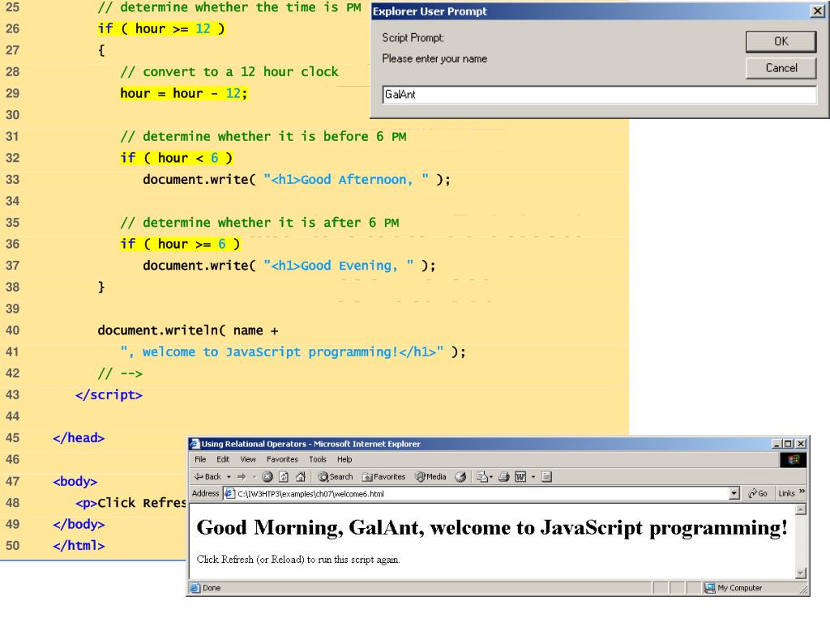Screen dimensions: 830x622
Task: Click Cancel in the Explorer User Prompt
Action: [x=781, y=68]
